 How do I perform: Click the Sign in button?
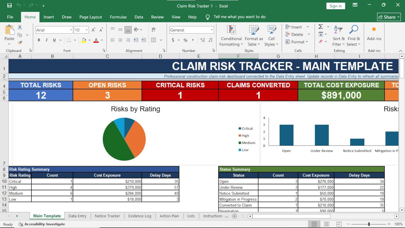[x=335, y=6]
